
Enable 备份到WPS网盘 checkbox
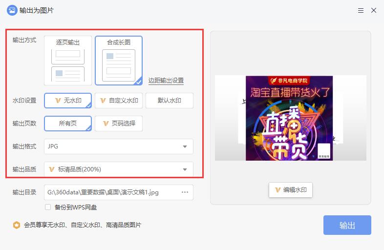click(x=48, y=207)
